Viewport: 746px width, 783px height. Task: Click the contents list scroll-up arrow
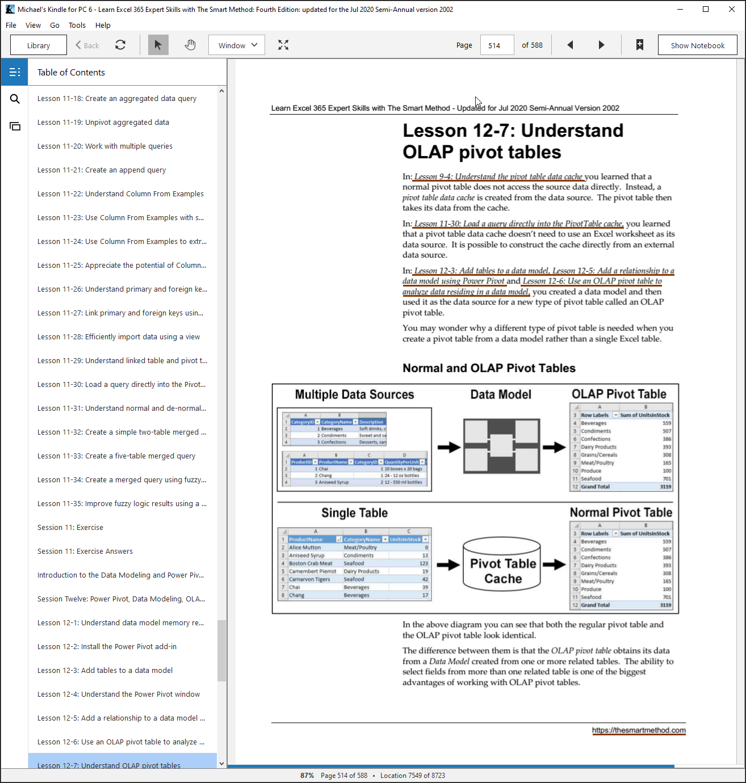222,91
